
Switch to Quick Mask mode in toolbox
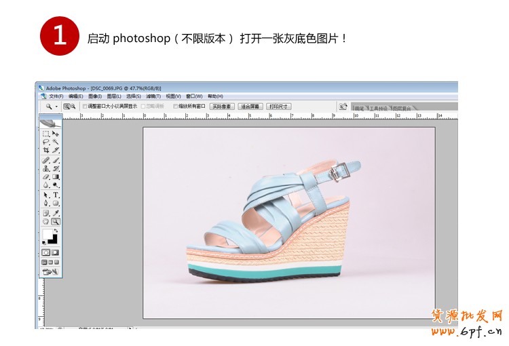(56, 252)
